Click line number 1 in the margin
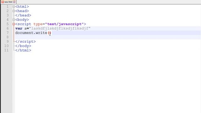Image resolution: width=201 pixels, height=113 pixels. point(8,7)
